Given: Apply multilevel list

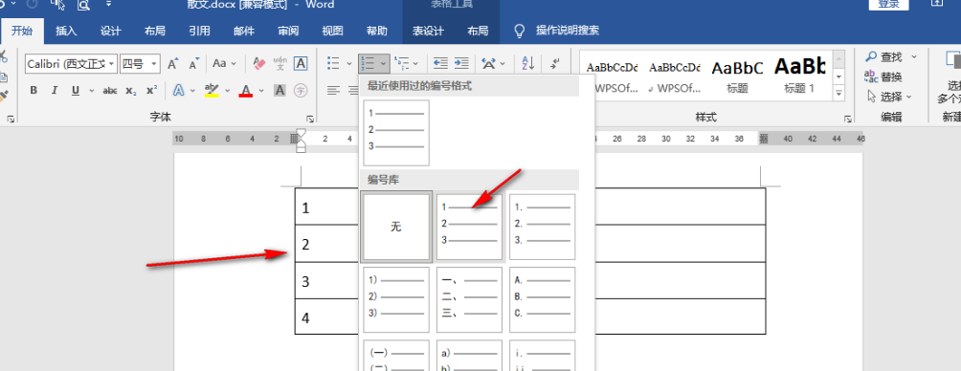Looking at the screenshot, I should 402,63.
